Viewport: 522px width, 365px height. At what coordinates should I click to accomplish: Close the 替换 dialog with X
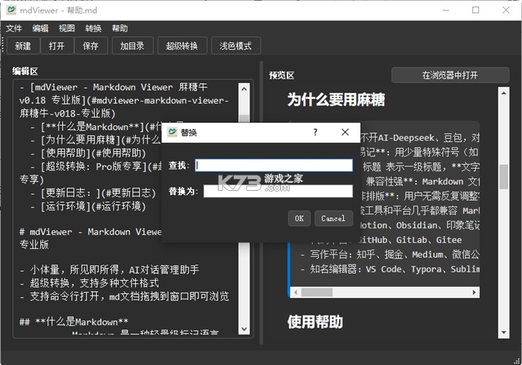click(x=345, y=132)
